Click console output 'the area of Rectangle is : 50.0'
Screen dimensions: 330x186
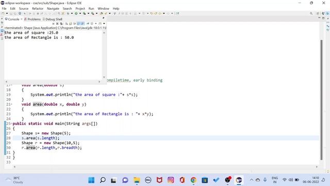pyautogui.click(x=39, y=38)
